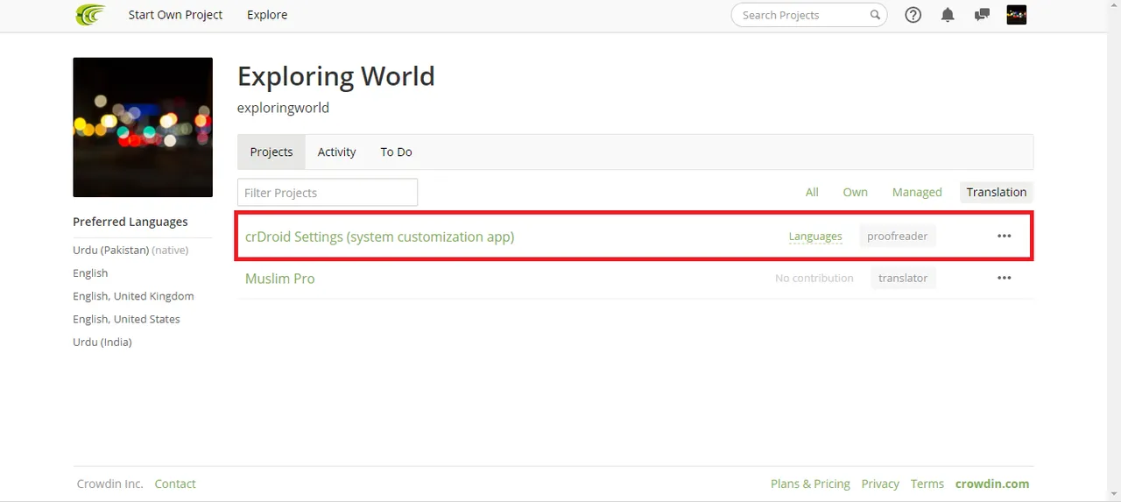Open the help question mark icon
Screen dimensions: 1121x502
coord(913,15)
